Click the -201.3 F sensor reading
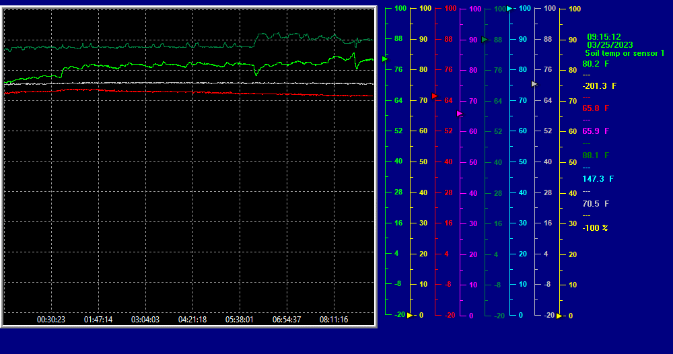 point(599,86)
